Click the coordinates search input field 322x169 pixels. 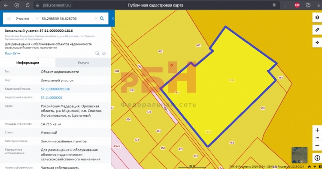[x=67, y=18]
